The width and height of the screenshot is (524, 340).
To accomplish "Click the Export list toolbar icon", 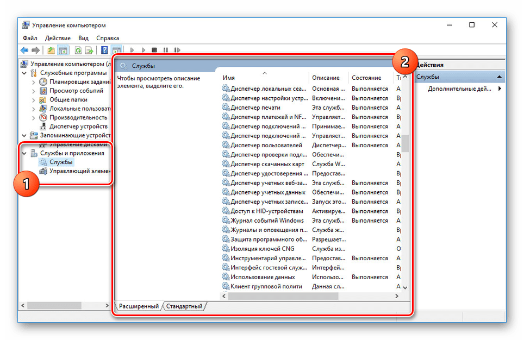I will click(89, 50).
